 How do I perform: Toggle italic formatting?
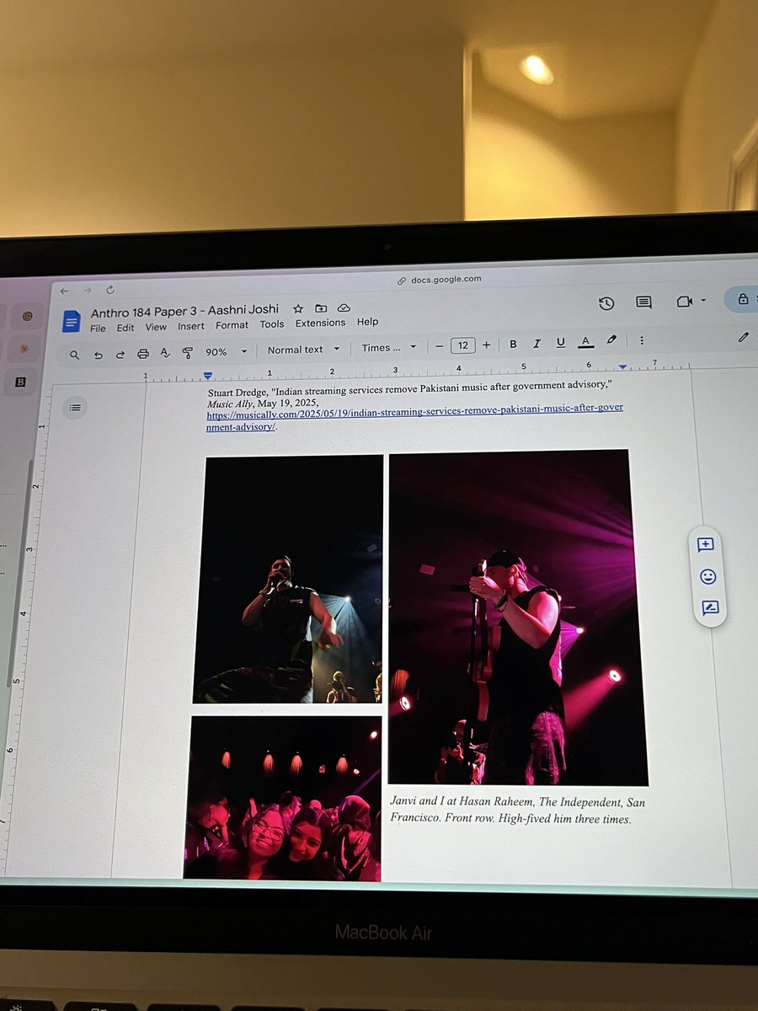click(x=536, y=343)
